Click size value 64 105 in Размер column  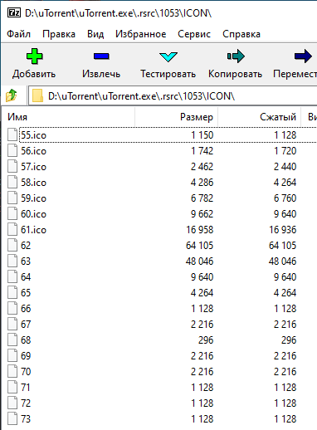coord(199,246)
